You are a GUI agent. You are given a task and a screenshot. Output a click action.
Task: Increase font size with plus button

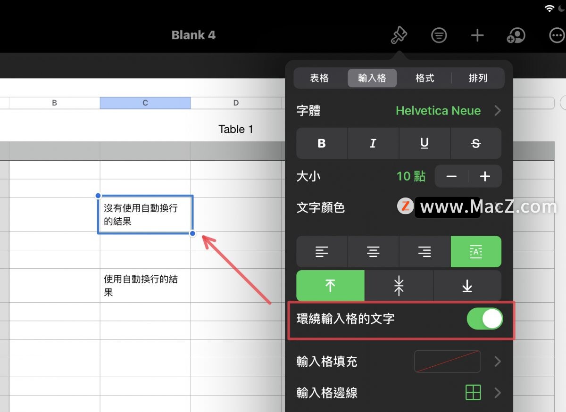(485, 176)
